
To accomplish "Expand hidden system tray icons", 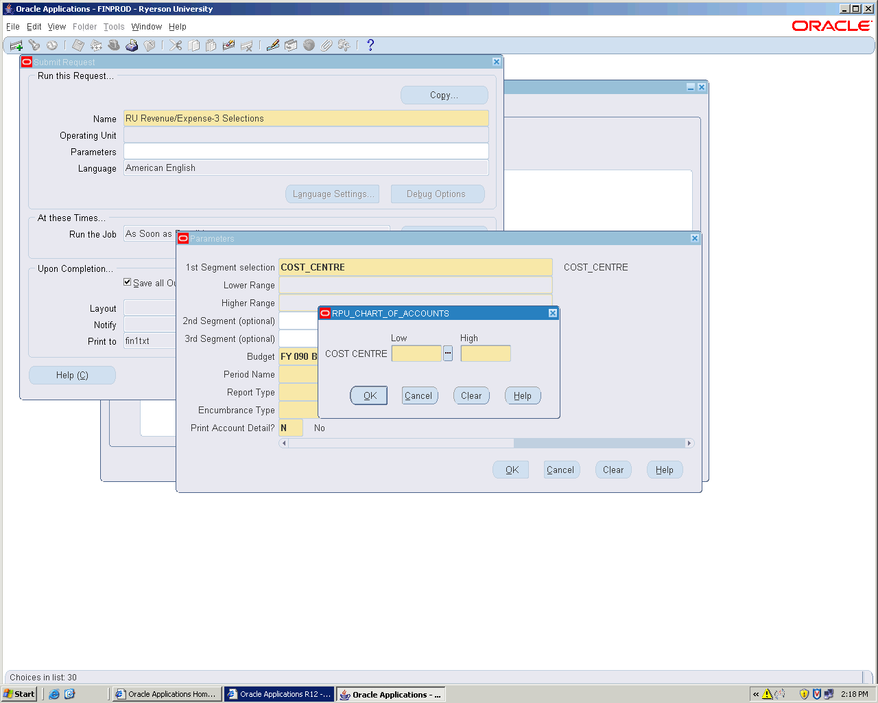I will pyautogui.click(x=756, y=694).
